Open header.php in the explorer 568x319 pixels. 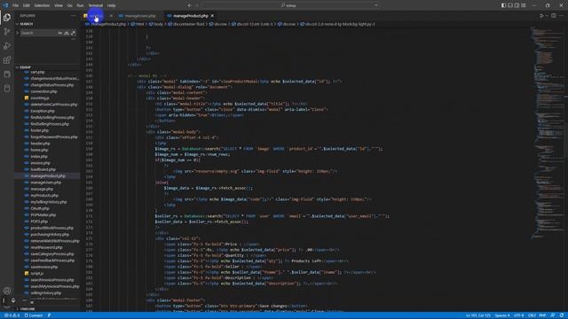[x=40, y=144]
